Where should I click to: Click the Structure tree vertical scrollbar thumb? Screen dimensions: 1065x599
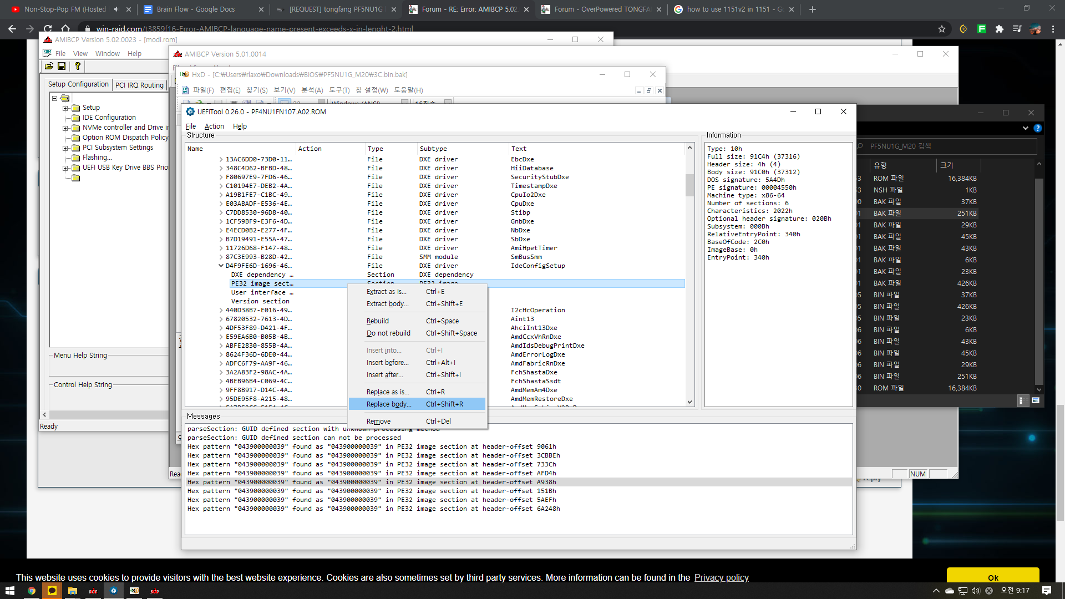coord(689,185)
